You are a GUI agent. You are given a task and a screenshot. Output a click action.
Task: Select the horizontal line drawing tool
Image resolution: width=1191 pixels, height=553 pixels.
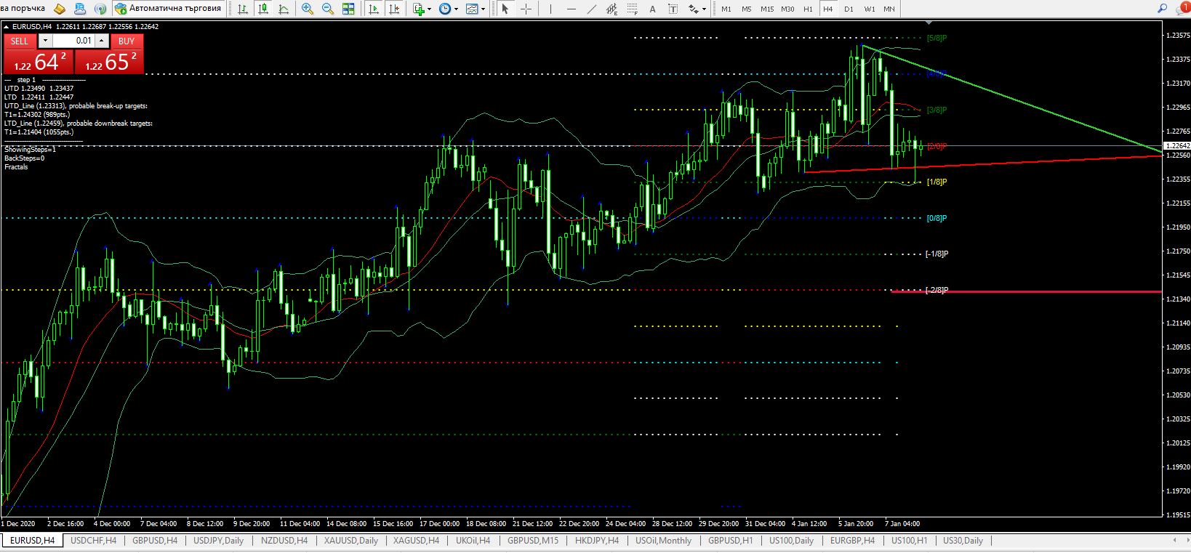[571, 9]
